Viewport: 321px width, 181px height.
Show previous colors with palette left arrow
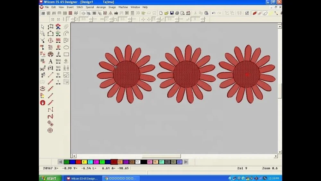click(x=60, y=162)
